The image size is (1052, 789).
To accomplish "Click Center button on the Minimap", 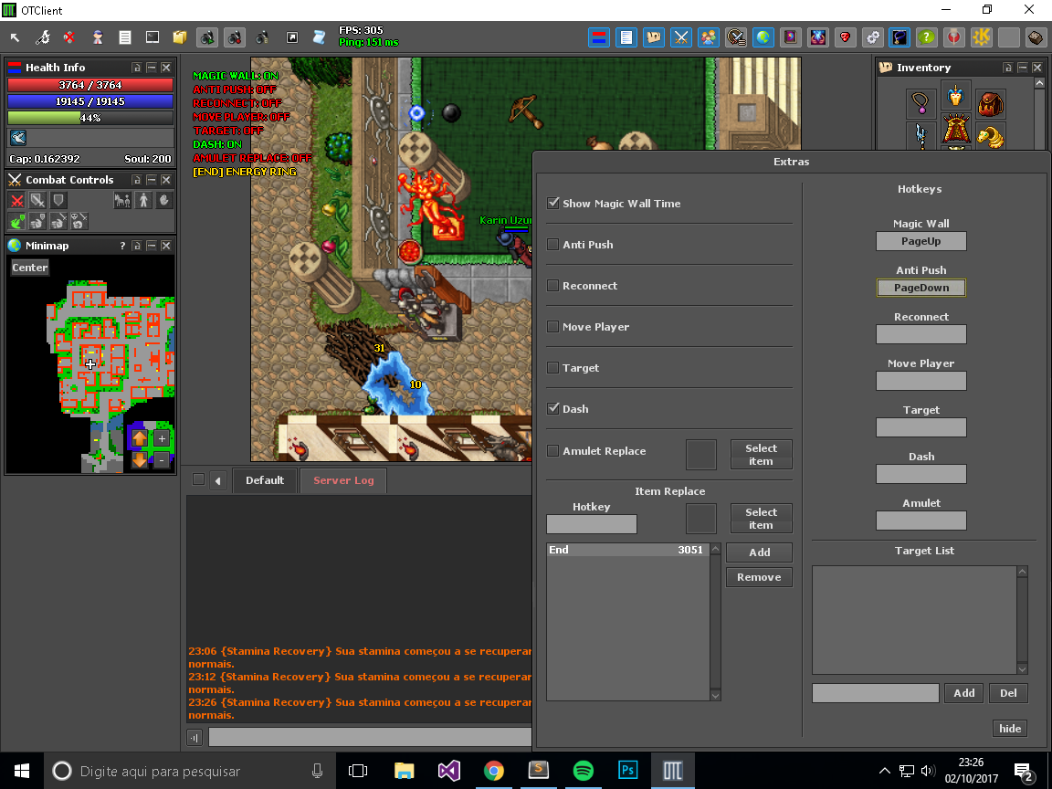I will click(30, 268).
